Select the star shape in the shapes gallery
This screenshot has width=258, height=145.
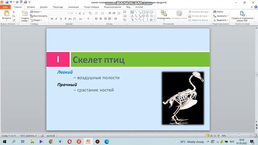(151, 20)
